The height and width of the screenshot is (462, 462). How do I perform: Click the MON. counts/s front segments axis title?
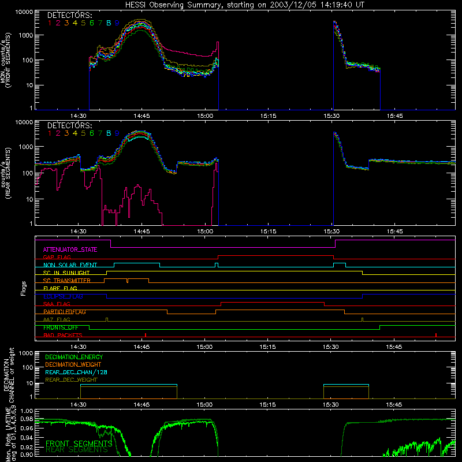(6, 61)
